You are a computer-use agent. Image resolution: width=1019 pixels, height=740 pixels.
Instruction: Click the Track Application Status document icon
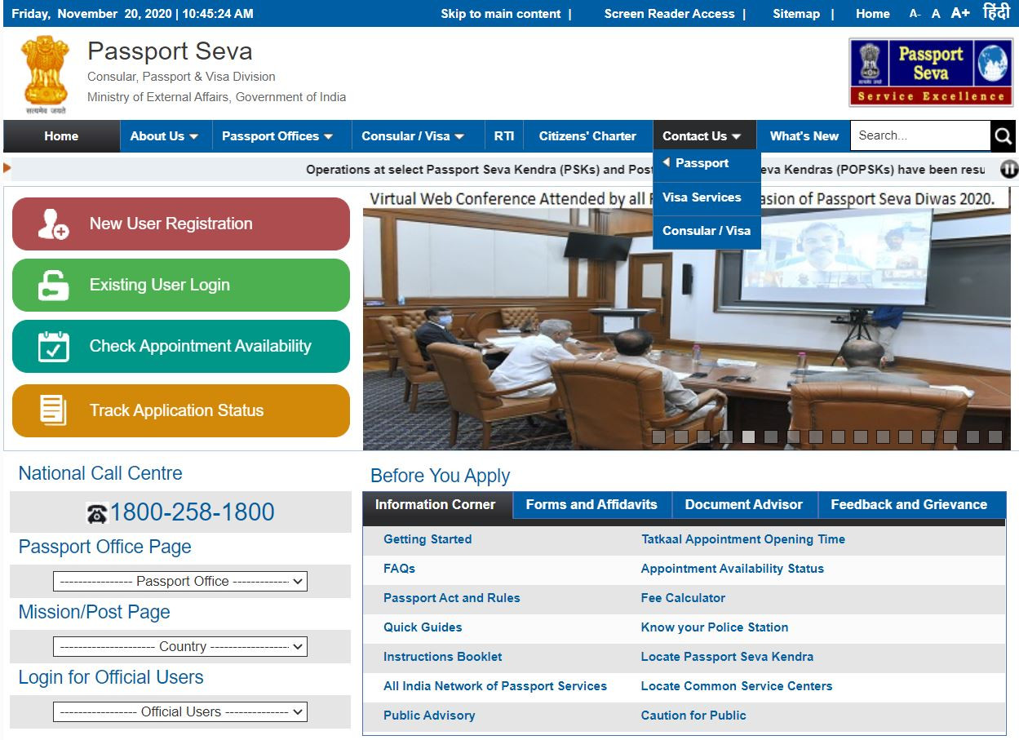click(54, 410)
